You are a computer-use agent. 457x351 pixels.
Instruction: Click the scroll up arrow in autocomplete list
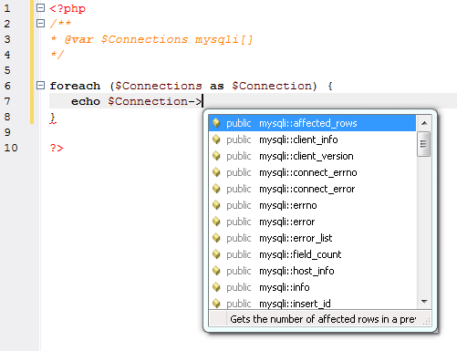coord(424,123)
